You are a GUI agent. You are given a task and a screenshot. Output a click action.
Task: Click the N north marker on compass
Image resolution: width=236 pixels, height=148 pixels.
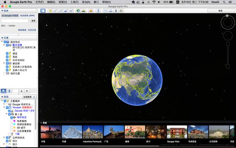coord(227,16)
